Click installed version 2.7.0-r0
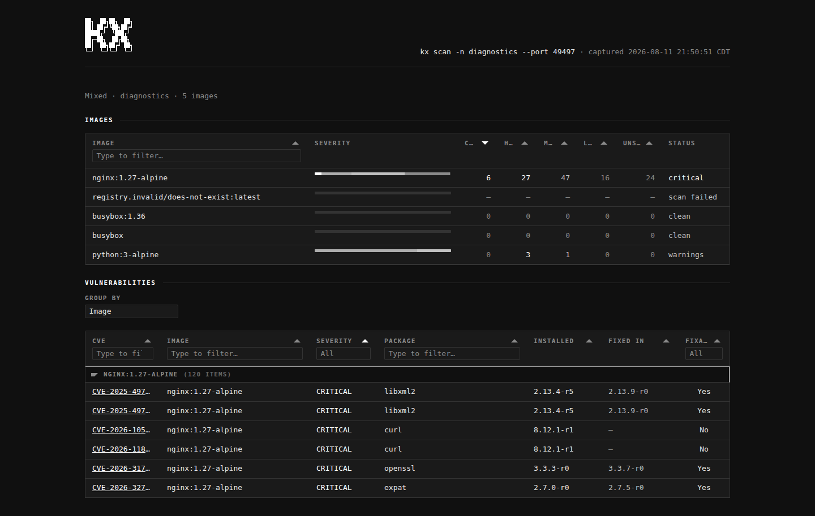 [551, 488]
